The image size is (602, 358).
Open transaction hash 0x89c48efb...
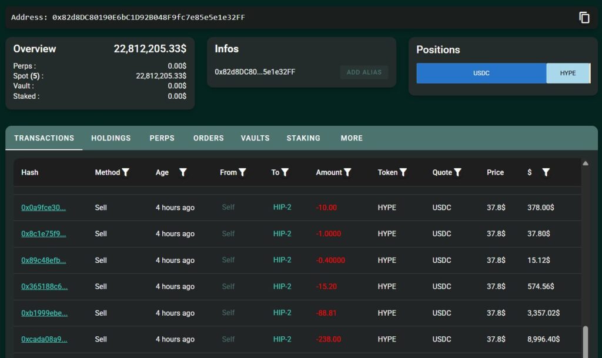click(44, 260)
